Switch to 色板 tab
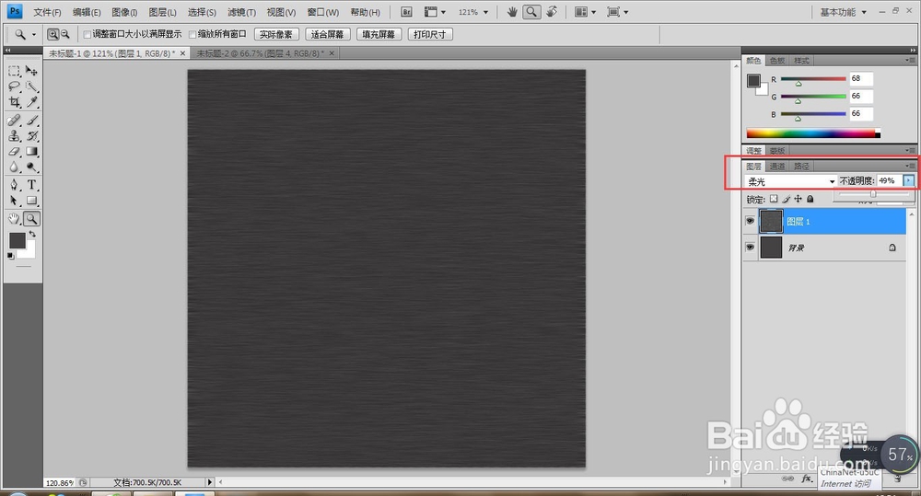This screenshot has width=921, height=496. tap(777, 61)
